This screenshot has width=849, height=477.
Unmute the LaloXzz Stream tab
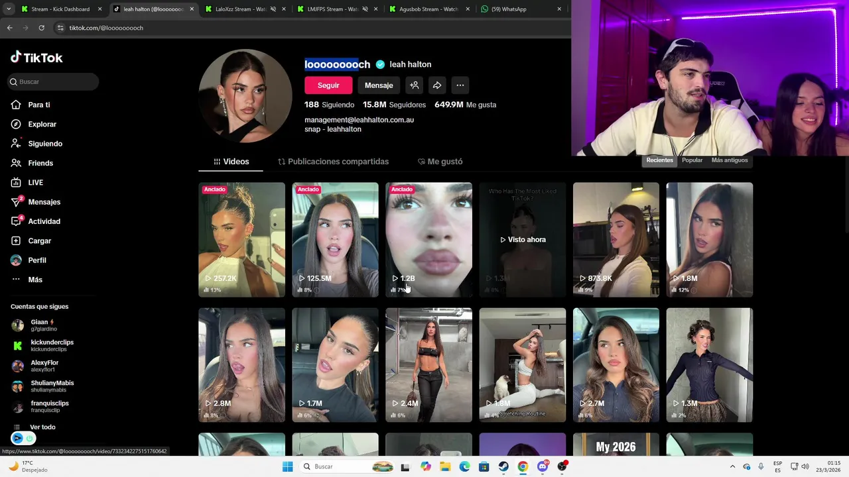[x=273, y=9]
